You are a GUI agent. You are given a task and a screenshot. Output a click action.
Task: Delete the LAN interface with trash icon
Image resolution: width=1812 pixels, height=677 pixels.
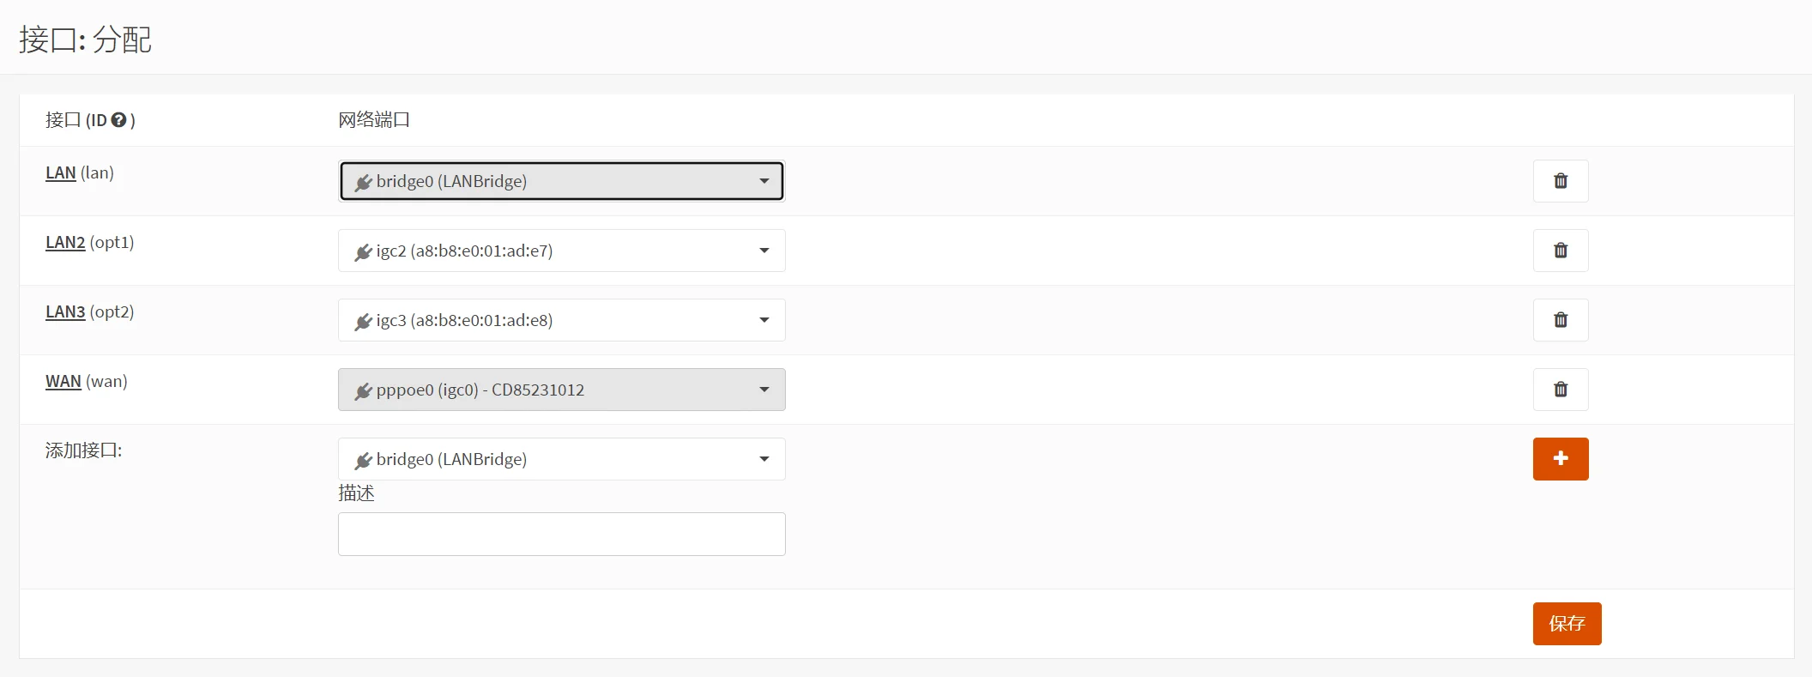pos(1561,181)
